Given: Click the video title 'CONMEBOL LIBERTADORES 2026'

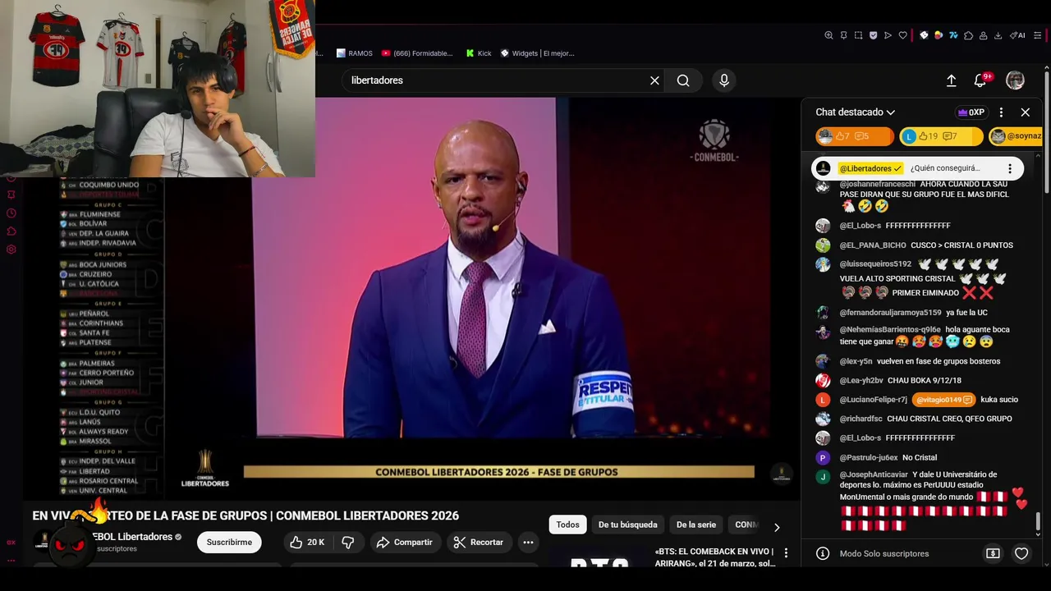Looking at the screenshot, I should point(367,515).
